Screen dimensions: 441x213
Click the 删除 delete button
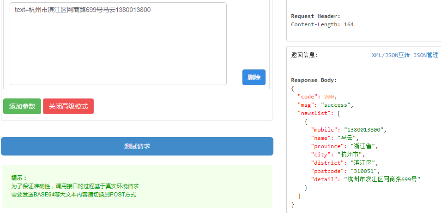[254, 77]
